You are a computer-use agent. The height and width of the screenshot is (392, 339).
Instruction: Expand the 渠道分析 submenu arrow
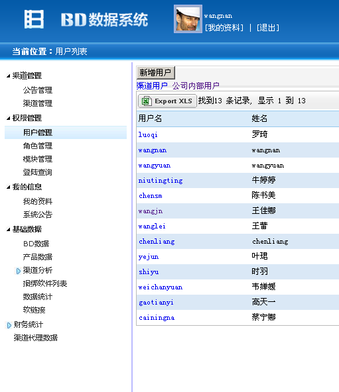coord(18,271)
